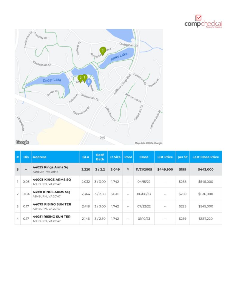Click the Google logo on map
This screenshot has width=236, height=306.
tap(22, 142)
